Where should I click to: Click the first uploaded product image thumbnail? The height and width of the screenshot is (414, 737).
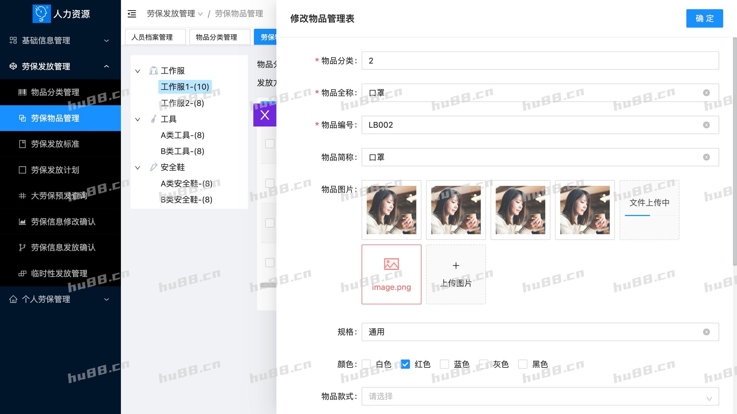pos(391,210)
